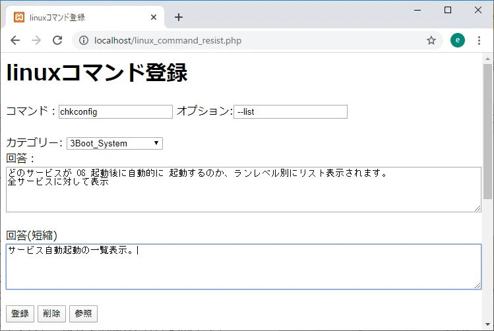Open Chrome three-dot menu

pyautogui.click(x=479, y=40)
